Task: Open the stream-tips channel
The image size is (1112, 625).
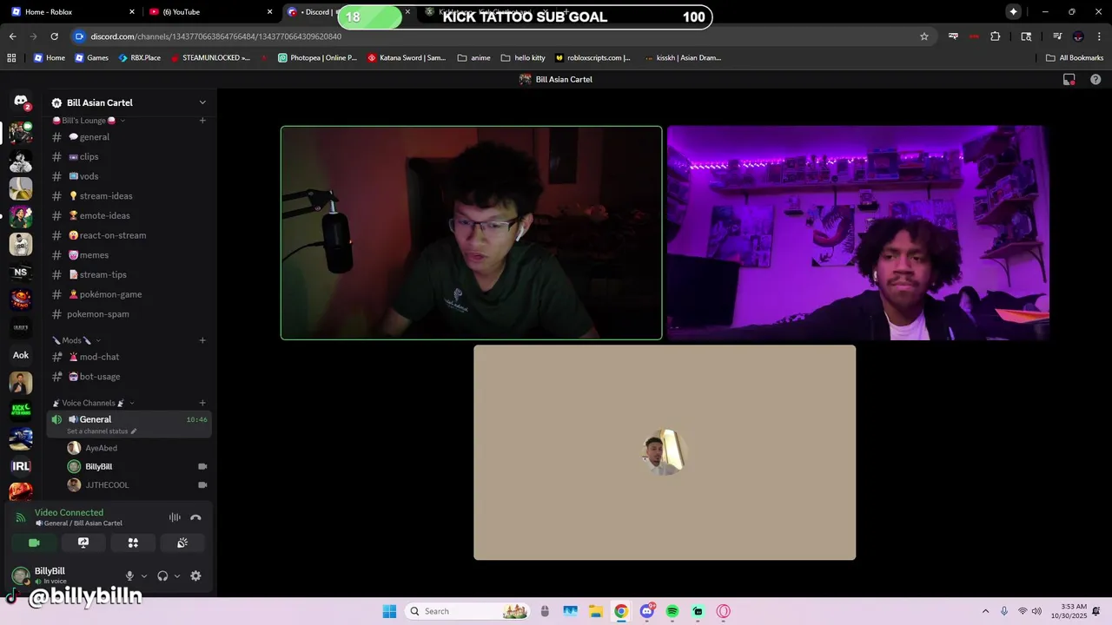Action: [x=129, y=274]
